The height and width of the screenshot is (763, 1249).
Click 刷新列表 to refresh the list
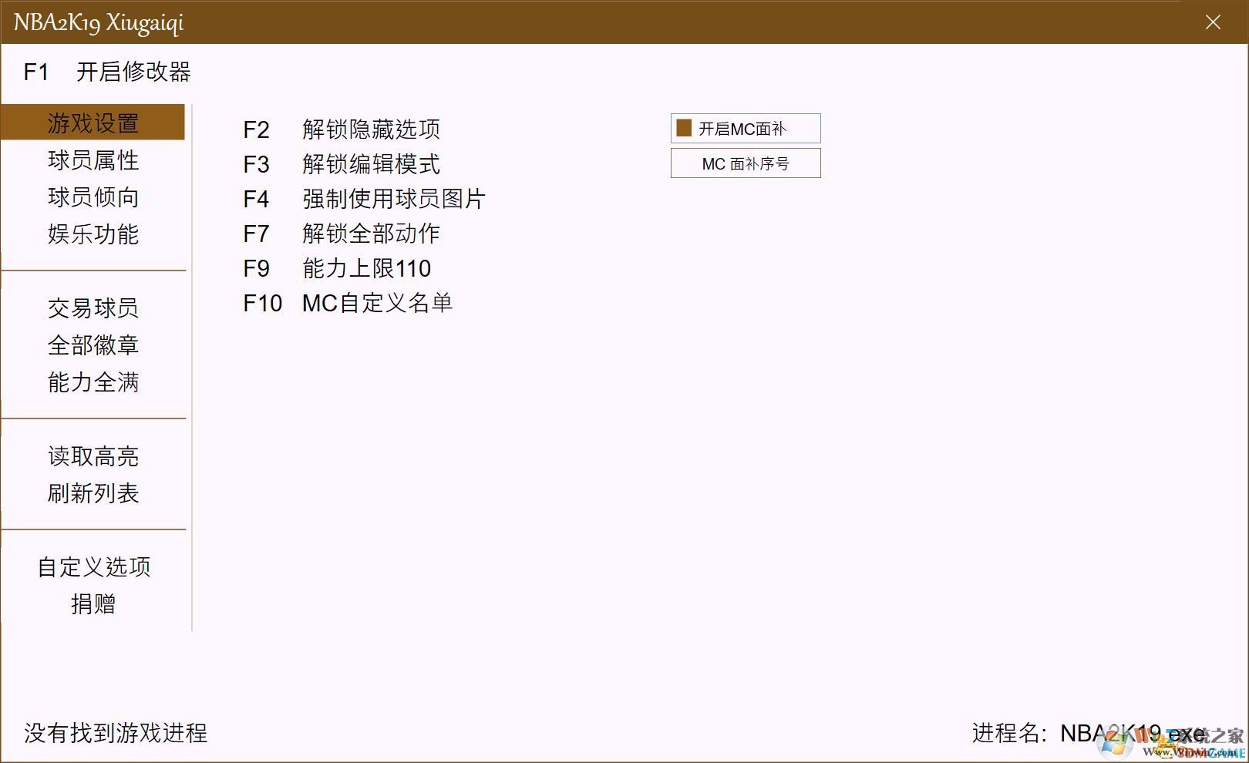click(93, 493)
